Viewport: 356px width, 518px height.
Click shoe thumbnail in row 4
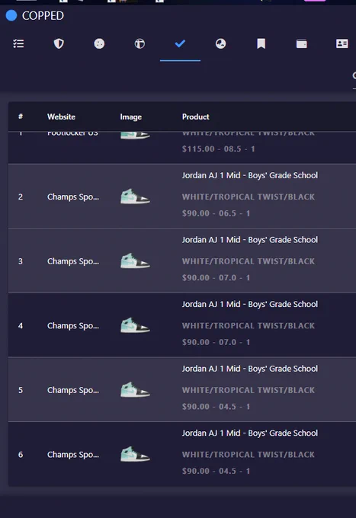pos(135,325)
